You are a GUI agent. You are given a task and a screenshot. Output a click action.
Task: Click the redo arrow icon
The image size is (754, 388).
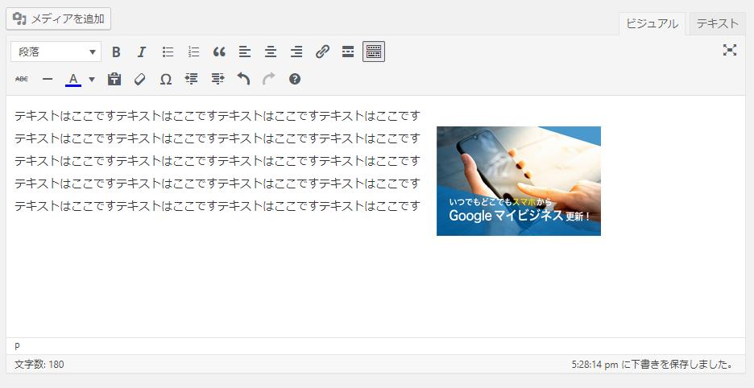tap(269, 79)
